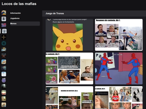146x109 pixels.
Task: Open the round purple fruit icon
Action: 4,80
